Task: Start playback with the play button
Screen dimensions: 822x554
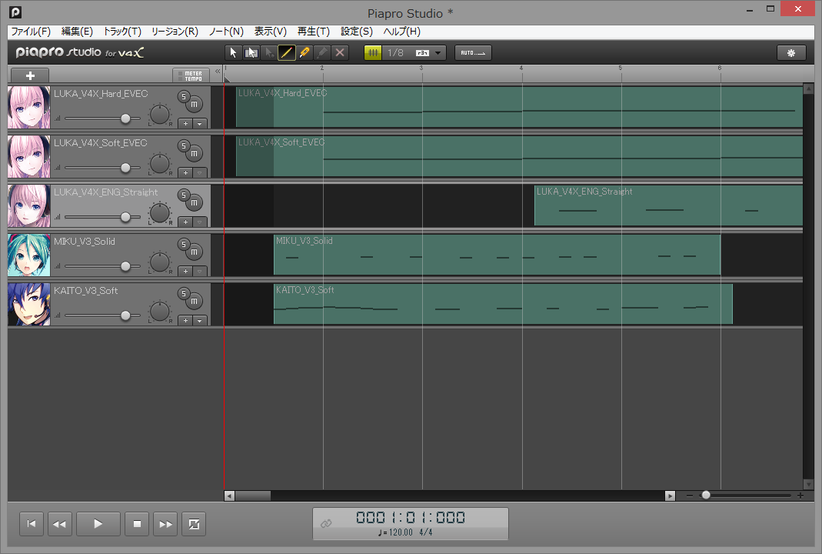Action: (98, 524)
